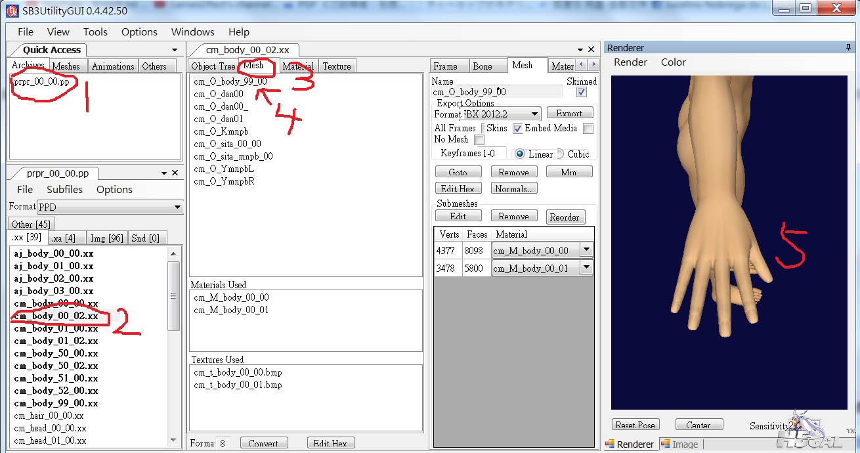The width and height of the screenshot is (860, 453).
Task: Select cm_O_dan01 in the mesh list
Action: pos(219,119)
